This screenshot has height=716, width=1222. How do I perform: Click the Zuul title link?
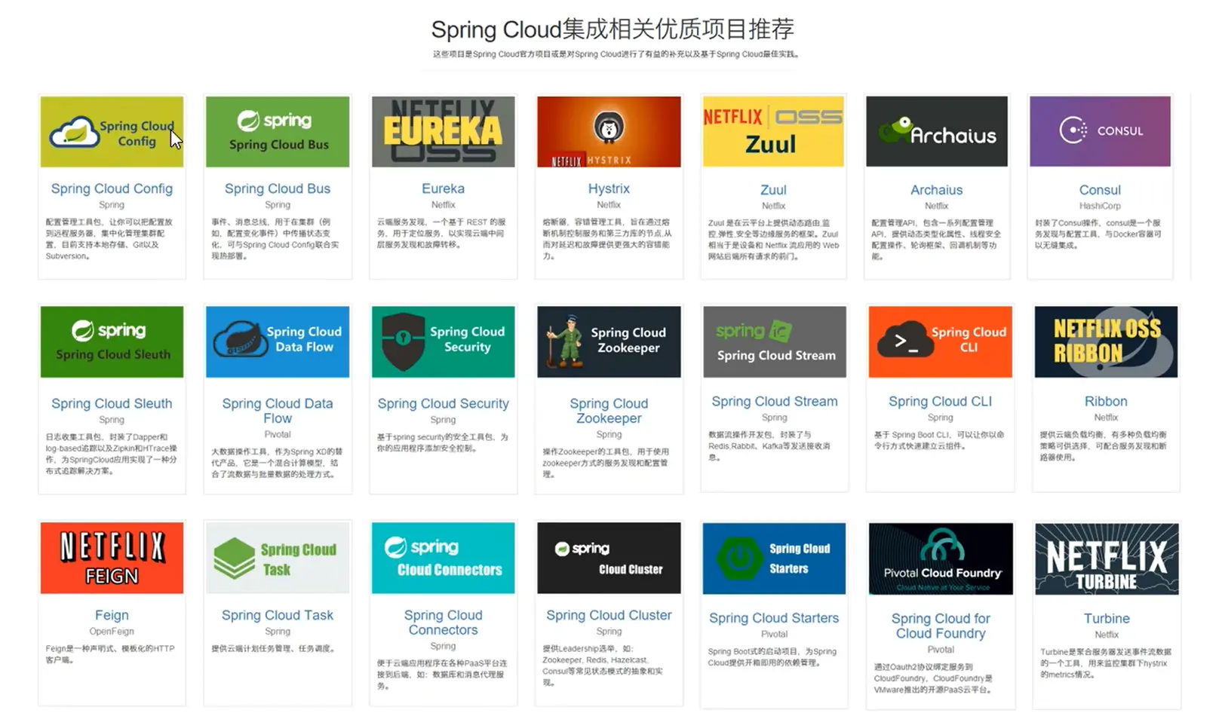[773, 190]
